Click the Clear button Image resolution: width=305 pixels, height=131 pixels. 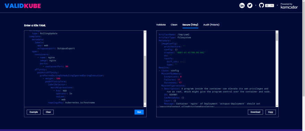[x=48, y=112]
